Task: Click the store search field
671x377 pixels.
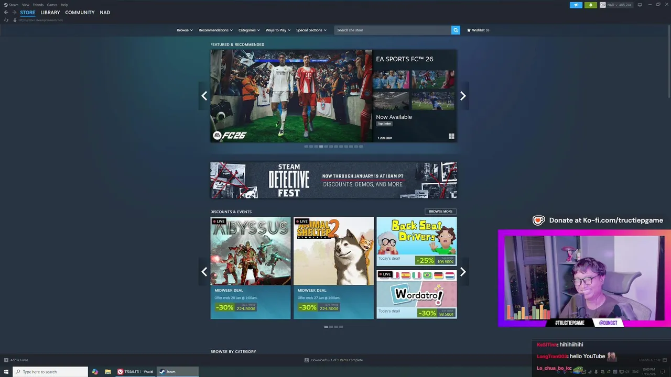Action: pos(393,30)
